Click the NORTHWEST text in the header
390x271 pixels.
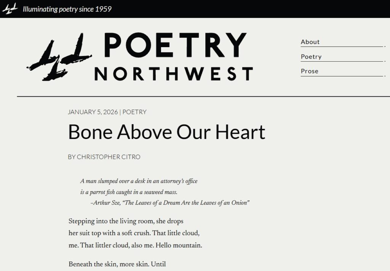point(173,74)
